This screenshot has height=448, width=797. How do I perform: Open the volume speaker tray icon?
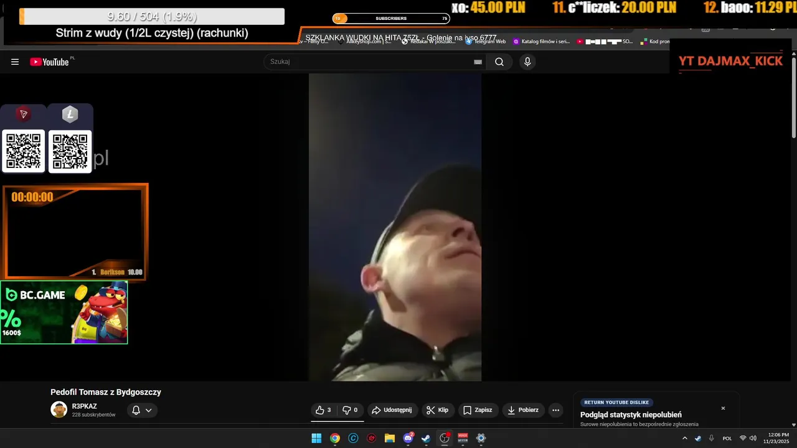(753, 438)
